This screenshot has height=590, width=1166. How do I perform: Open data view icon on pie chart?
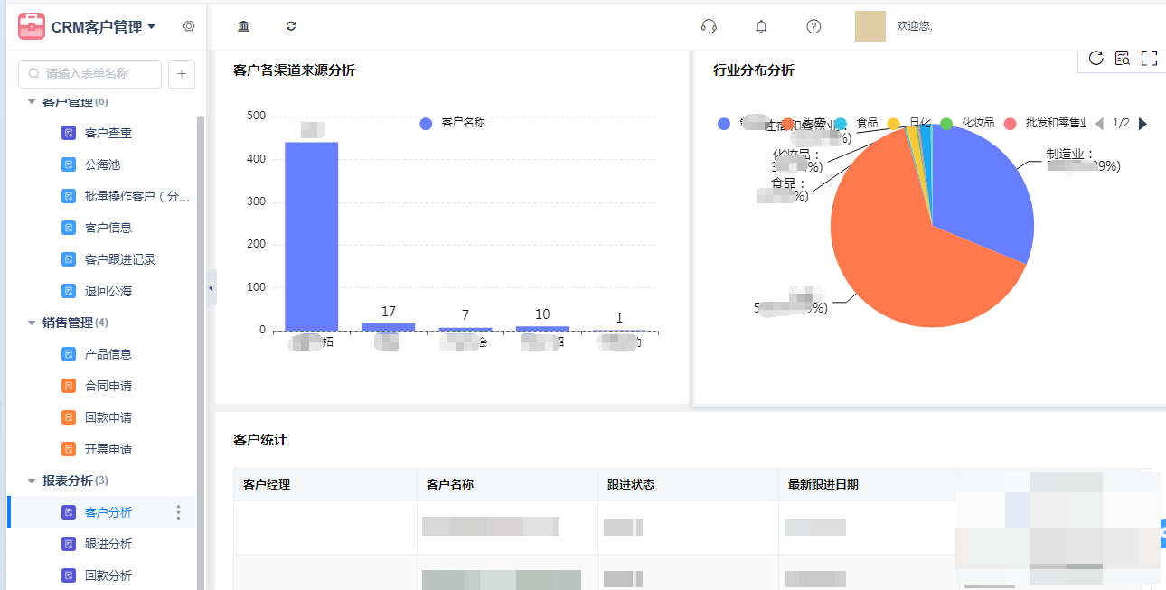coord(1123,58)
